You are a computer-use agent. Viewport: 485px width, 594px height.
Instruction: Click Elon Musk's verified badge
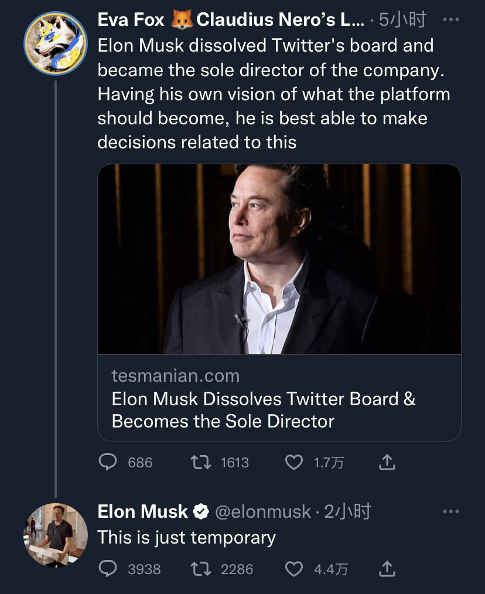point(201,512)
